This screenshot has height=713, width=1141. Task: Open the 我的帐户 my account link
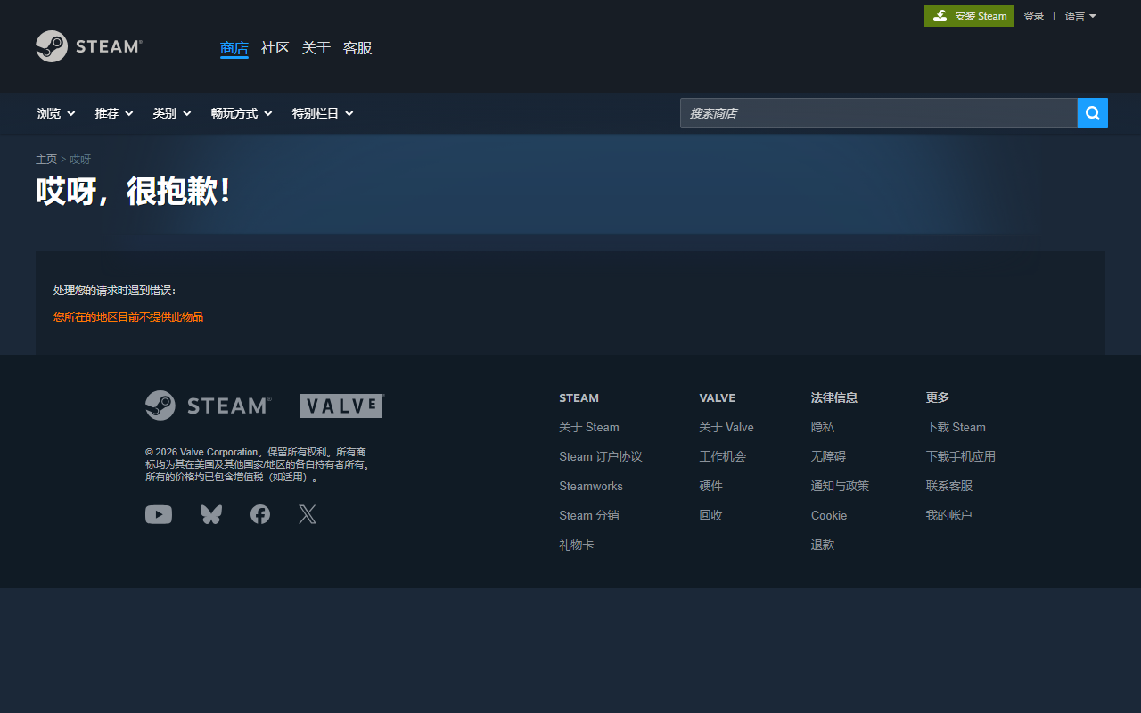949,516
